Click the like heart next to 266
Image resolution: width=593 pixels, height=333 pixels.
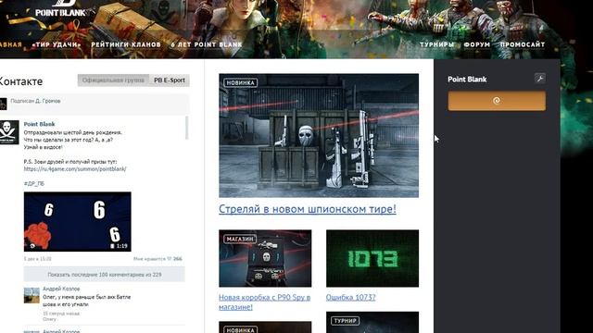[x=169, y=259]
